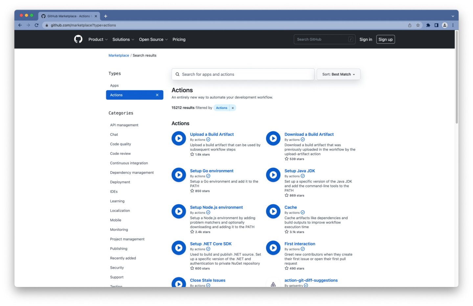Click the Search for apps and actions field
This screenshot has width=473, height=306.
(x=243, y=74)
